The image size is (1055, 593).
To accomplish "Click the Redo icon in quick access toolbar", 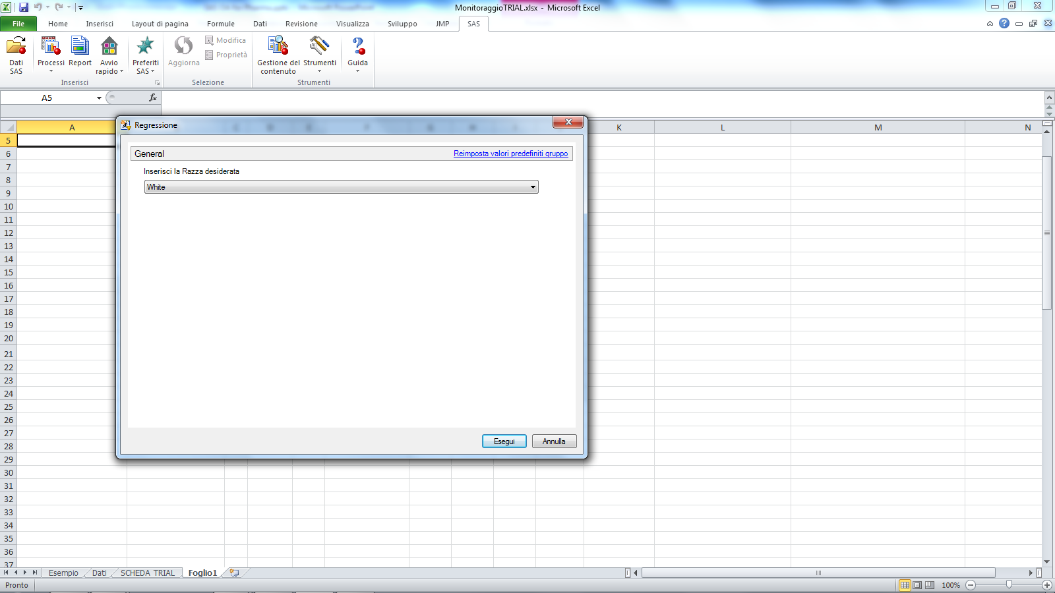I will tap(59, 7).
